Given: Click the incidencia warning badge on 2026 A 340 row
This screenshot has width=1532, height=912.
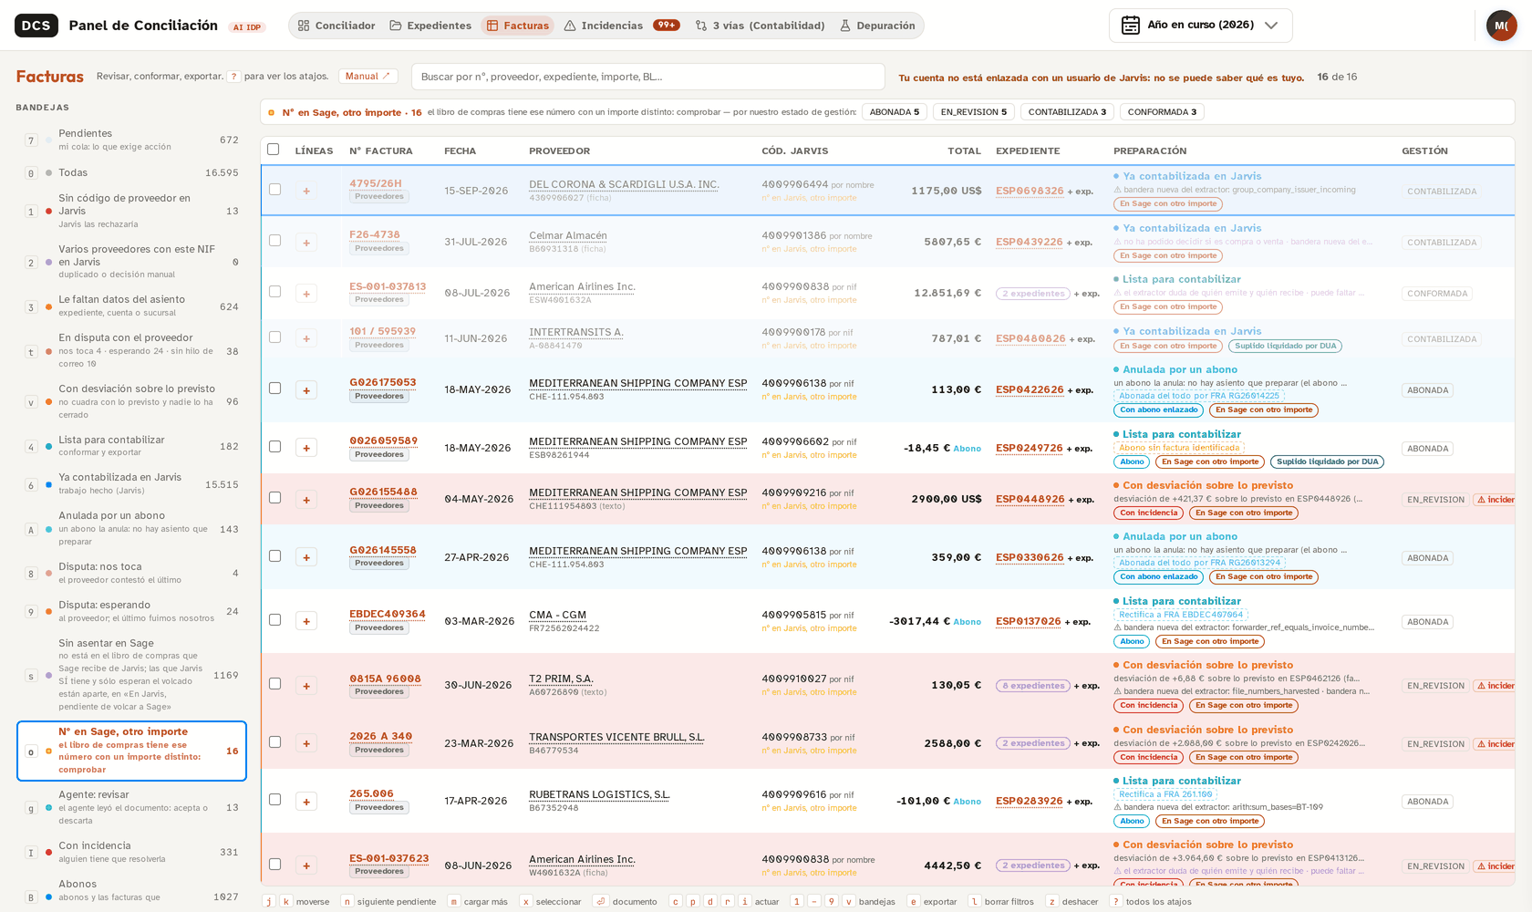Looking at the screenshot, I should 1496,744.
